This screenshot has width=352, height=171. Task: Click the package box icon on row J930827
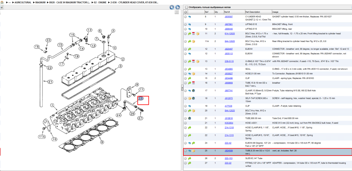[194, 74]
